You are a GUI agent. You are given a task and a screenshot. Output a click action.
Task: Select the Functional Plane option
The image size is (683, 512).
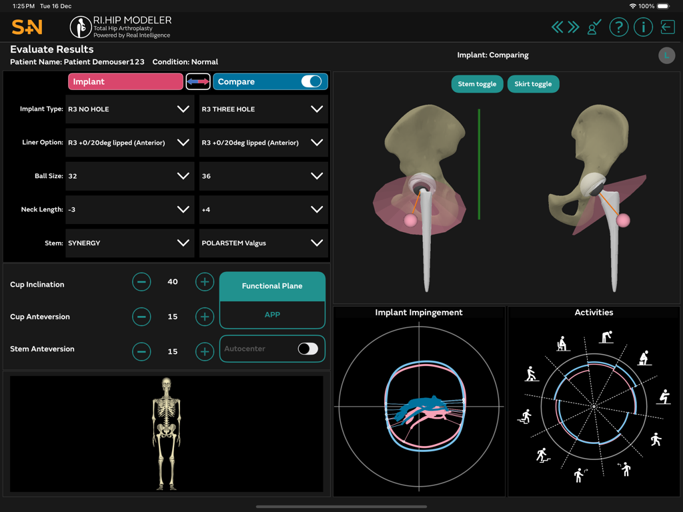(x=272, y=286)
